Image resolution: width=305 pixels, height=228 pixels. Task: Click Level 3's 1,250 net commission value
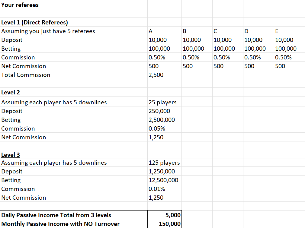(156, 198)
